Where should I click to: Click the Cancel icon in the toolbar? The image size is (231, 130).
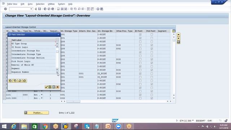[53, 9]
